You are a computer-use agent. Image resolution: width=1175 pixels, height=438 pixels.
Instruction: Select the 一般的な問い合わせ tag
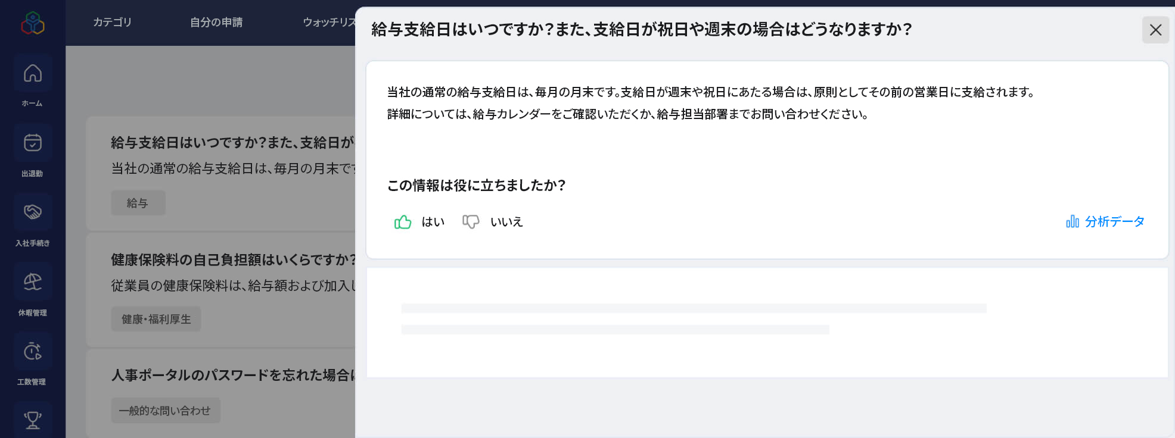coord(165,409)
